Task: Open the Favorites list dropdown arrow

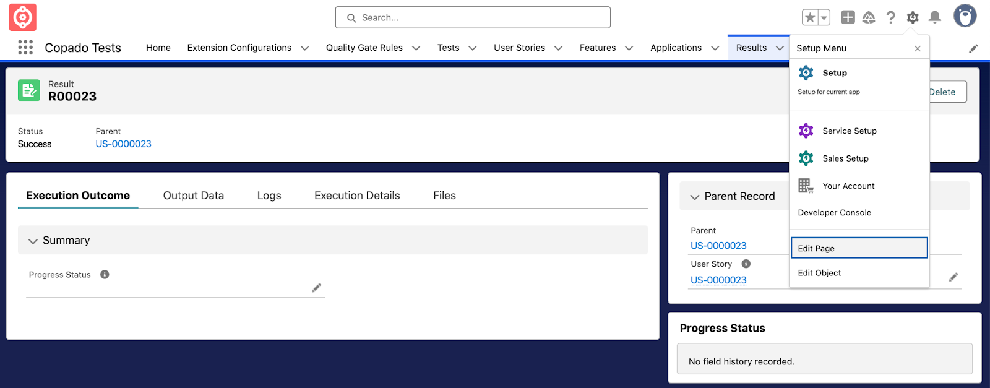Action: click(x=824, y=17)
